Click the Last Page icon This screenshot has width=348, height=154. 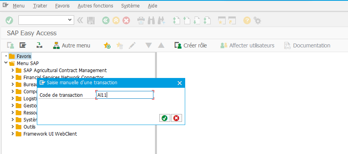(207, 21)
